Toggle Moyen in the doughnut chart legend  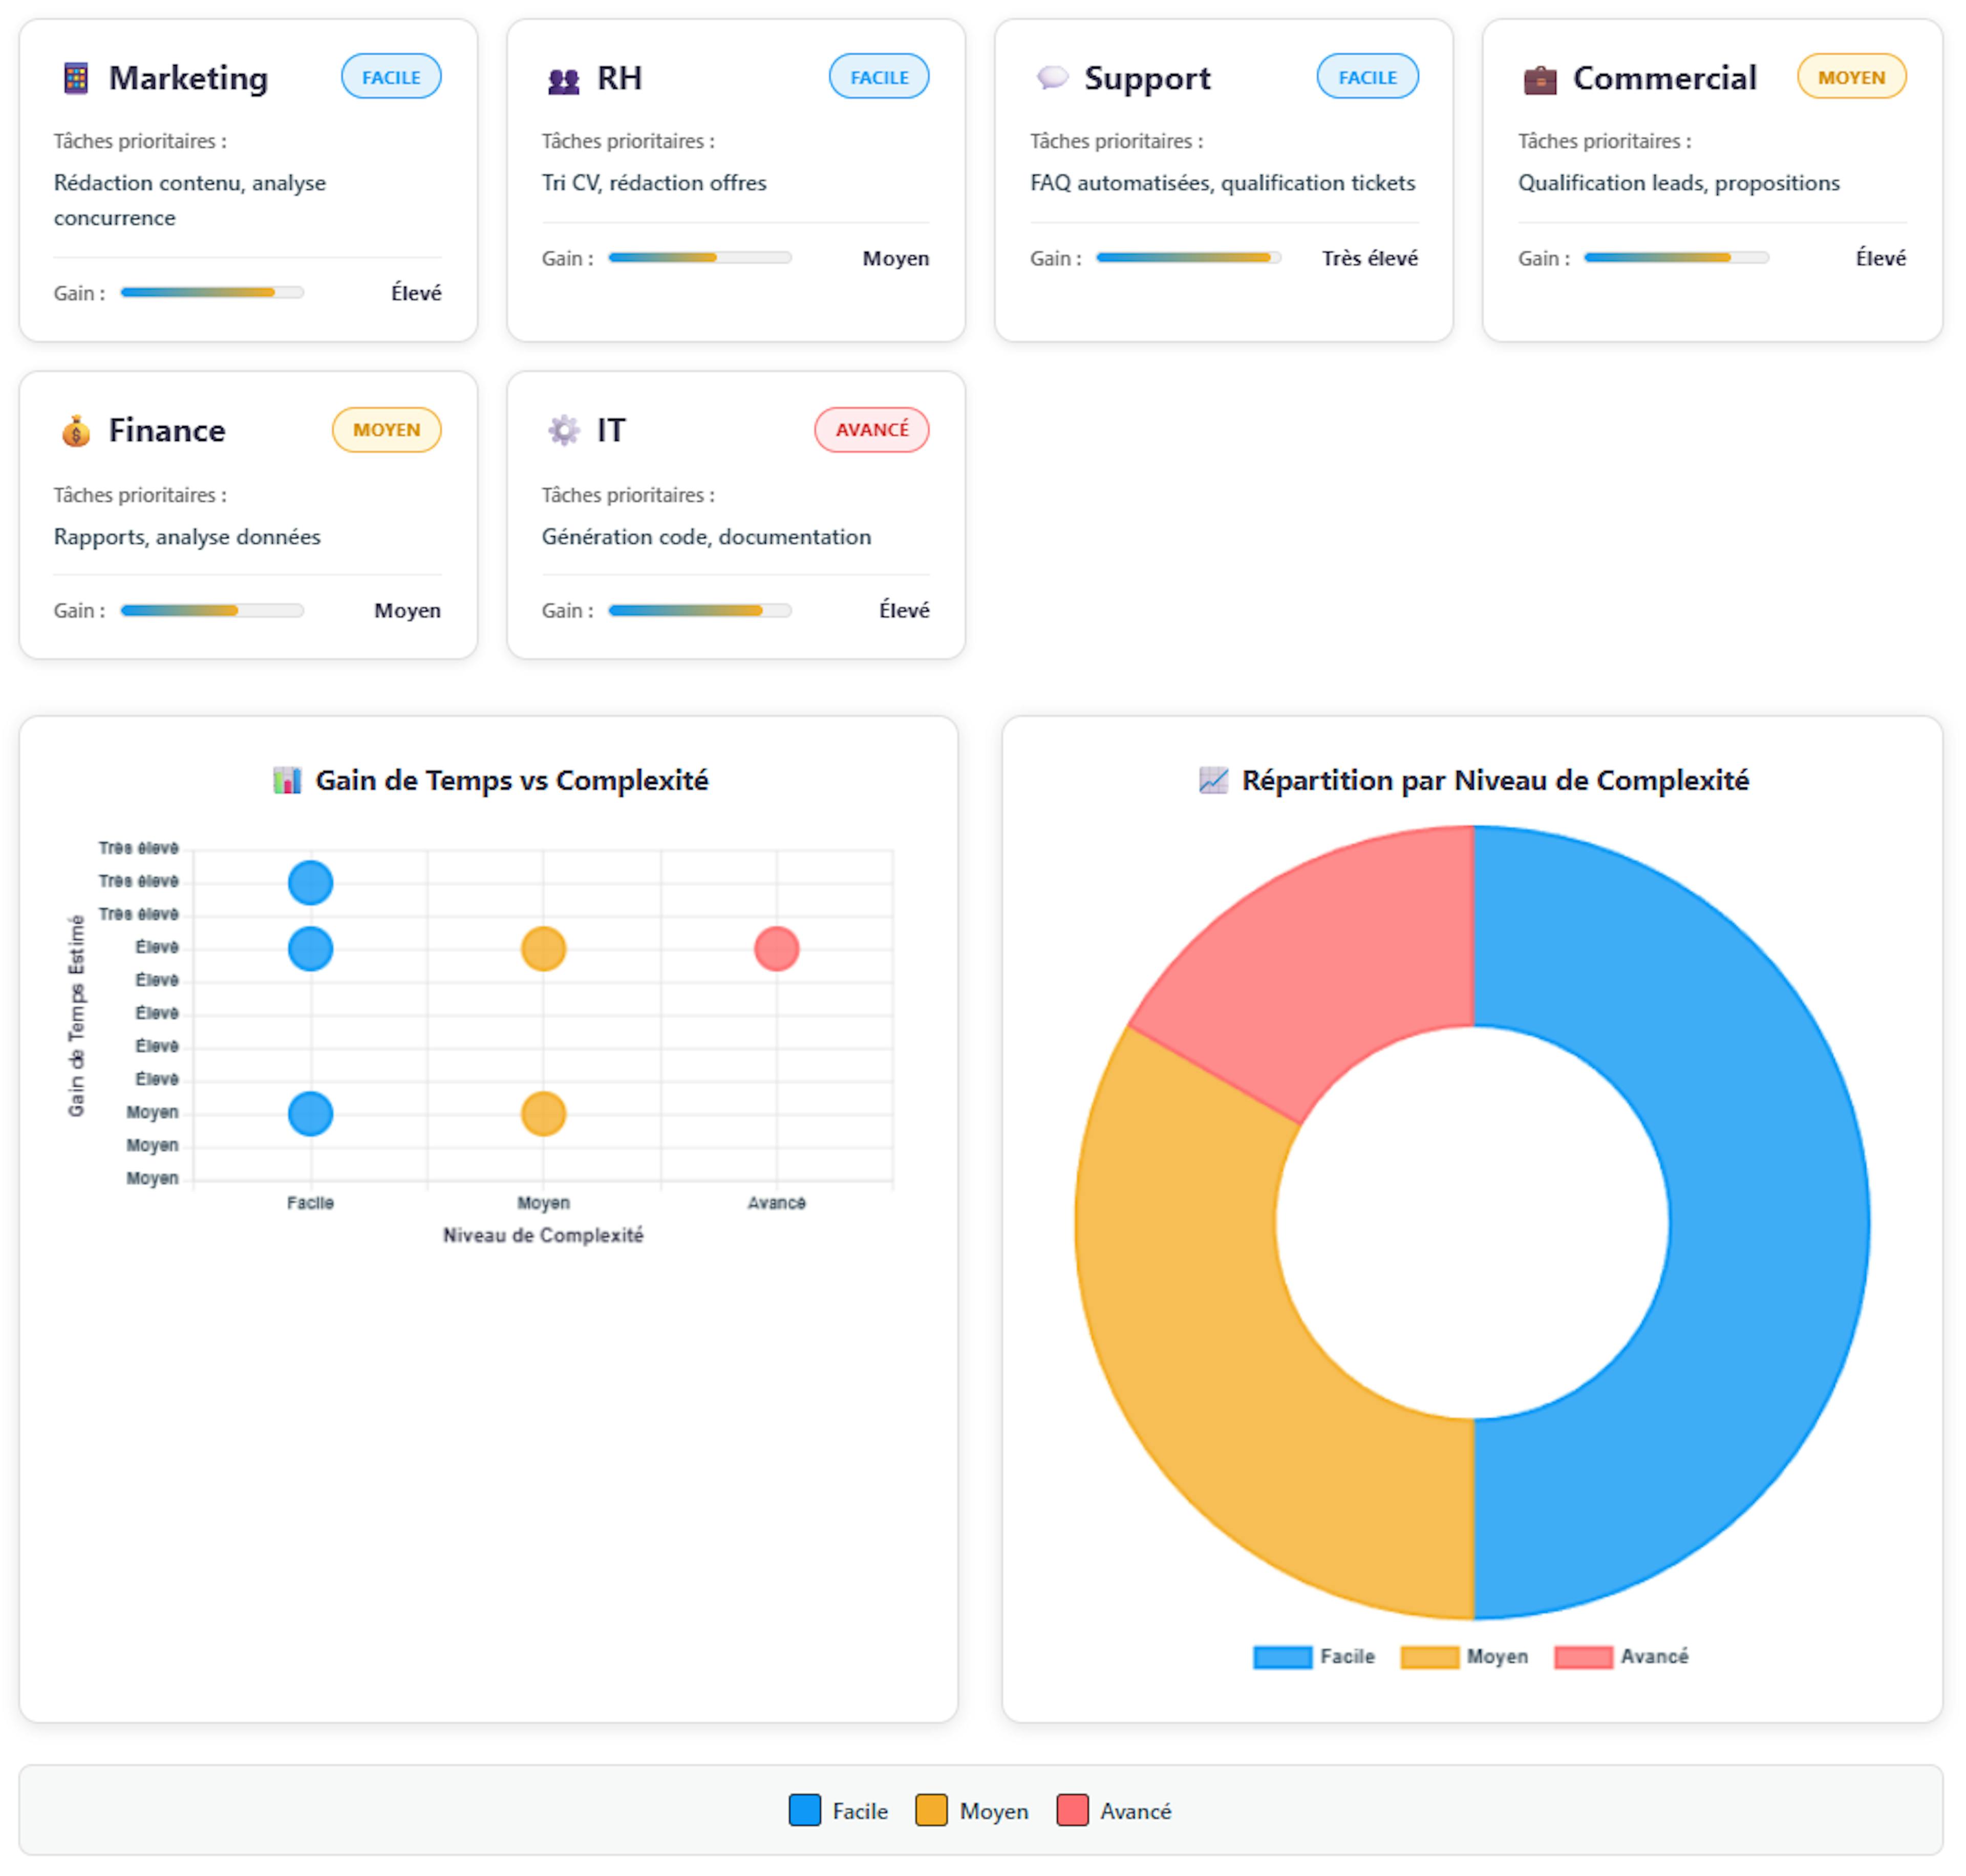(1464, 1657)
